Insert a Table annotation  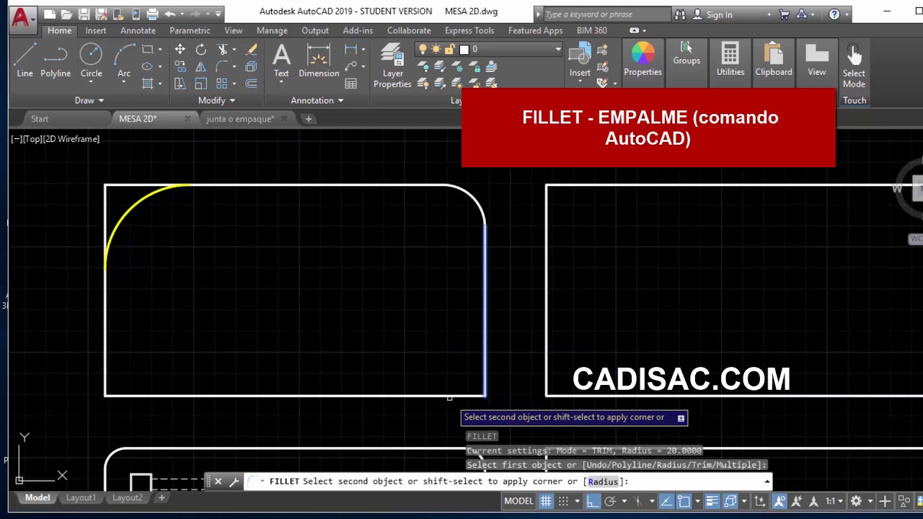click(351, 84)
